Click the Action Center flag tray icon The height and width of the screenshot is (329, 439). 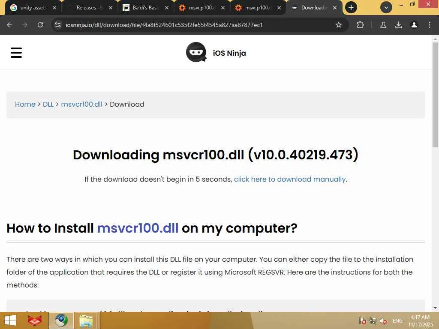[362, 321]
